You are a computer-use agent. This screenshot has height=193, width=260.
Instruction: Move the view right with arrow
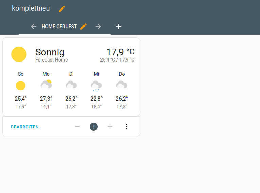point(98,27)
